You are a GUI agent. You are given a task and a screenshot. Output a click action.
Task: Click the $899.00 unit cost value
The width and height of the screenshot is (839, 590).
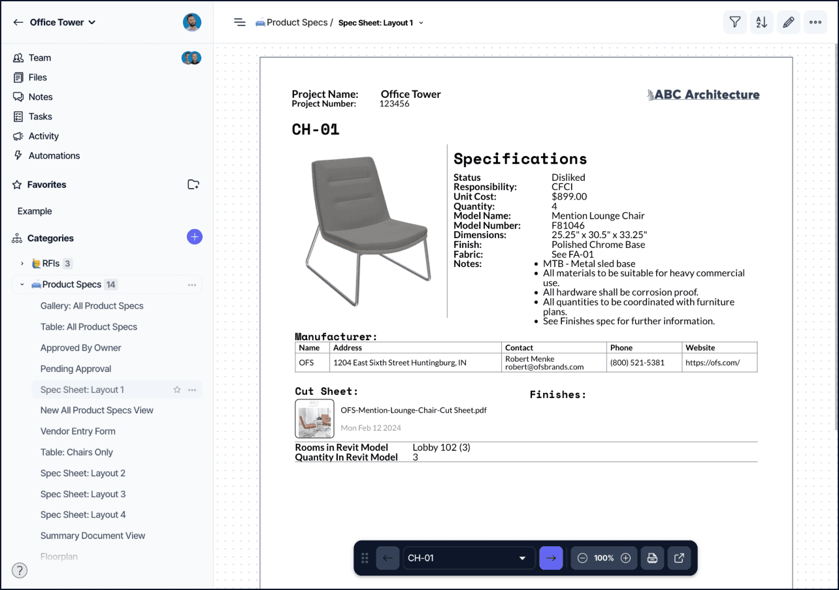(569, 196)
